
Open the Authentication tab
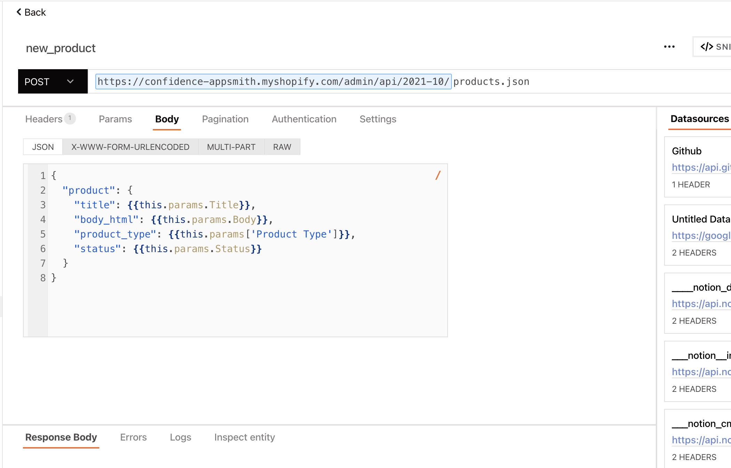[304, 119]
